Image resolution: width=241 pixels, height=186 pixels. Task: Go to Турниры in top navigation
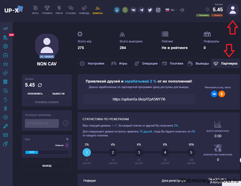[47, 10]
